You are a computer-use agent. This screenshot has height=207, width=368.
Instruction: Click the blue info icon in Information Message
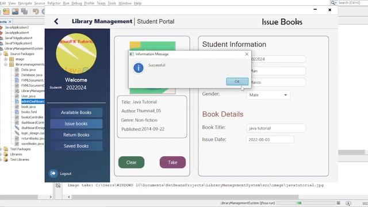139,68
